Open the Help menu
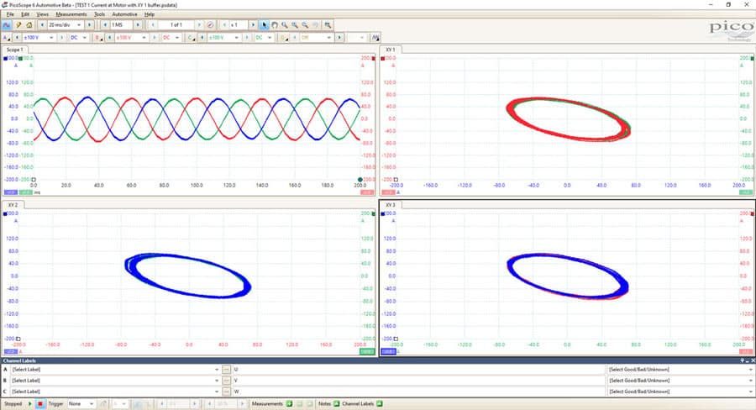 [150, 14]
